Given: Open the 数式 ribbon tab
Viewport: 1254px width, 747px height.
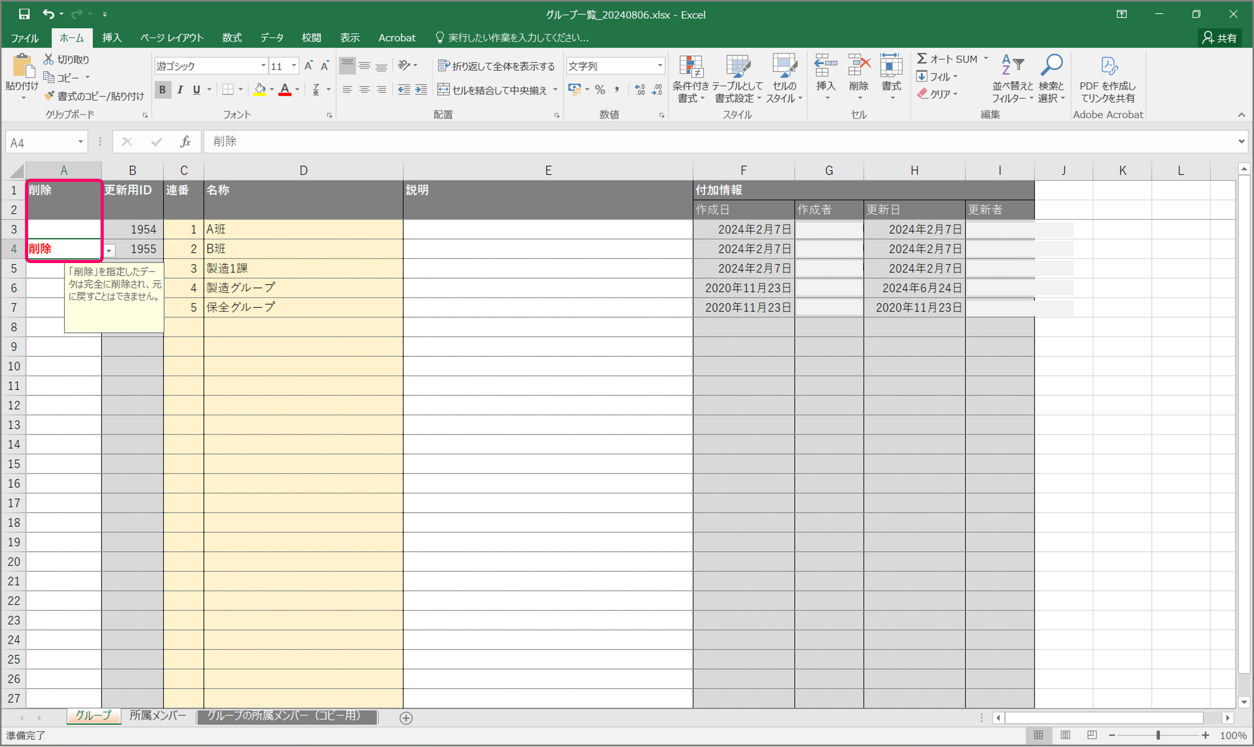Looking at the screenshot, I should click(x=231, y=38).
